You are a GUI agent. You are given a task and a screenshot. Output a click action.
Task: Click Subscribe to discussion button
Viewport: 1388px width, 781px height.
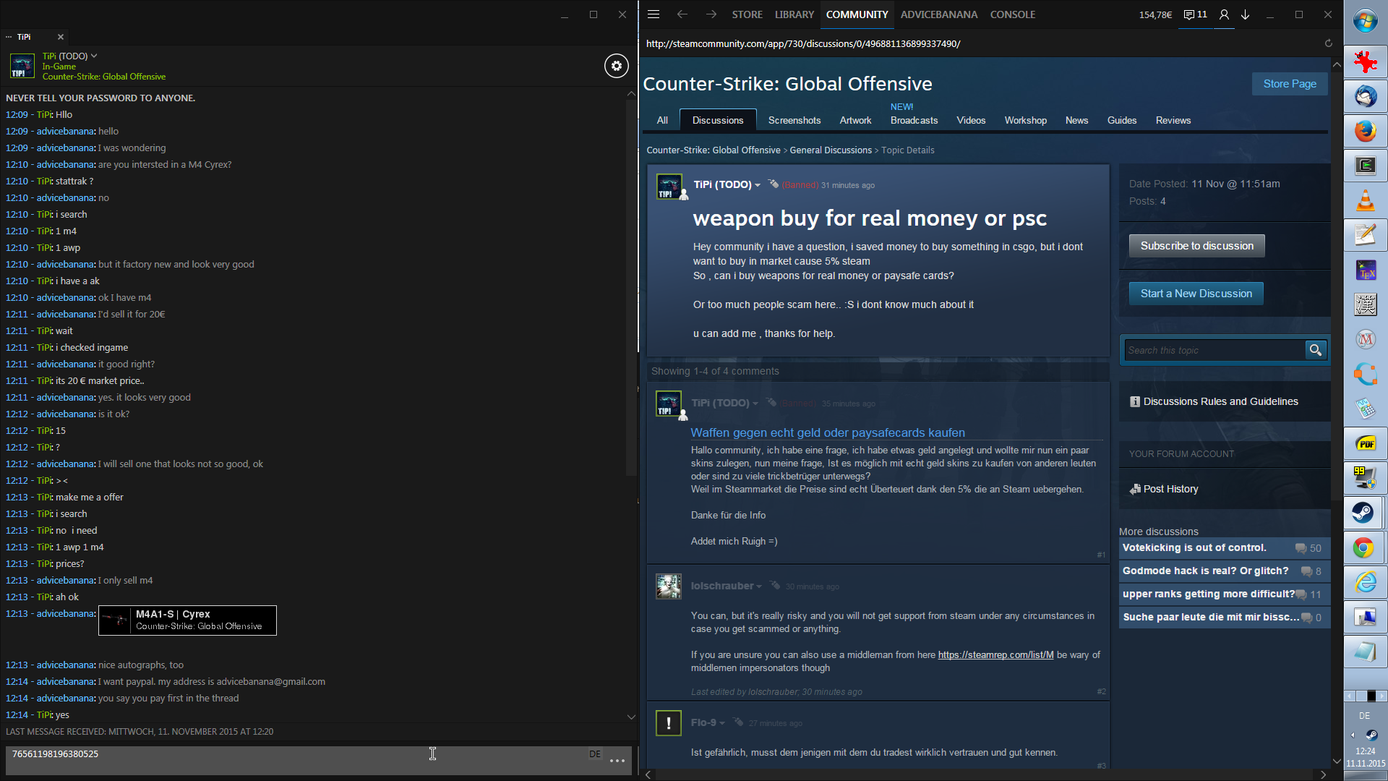(x=1196, y=246)
